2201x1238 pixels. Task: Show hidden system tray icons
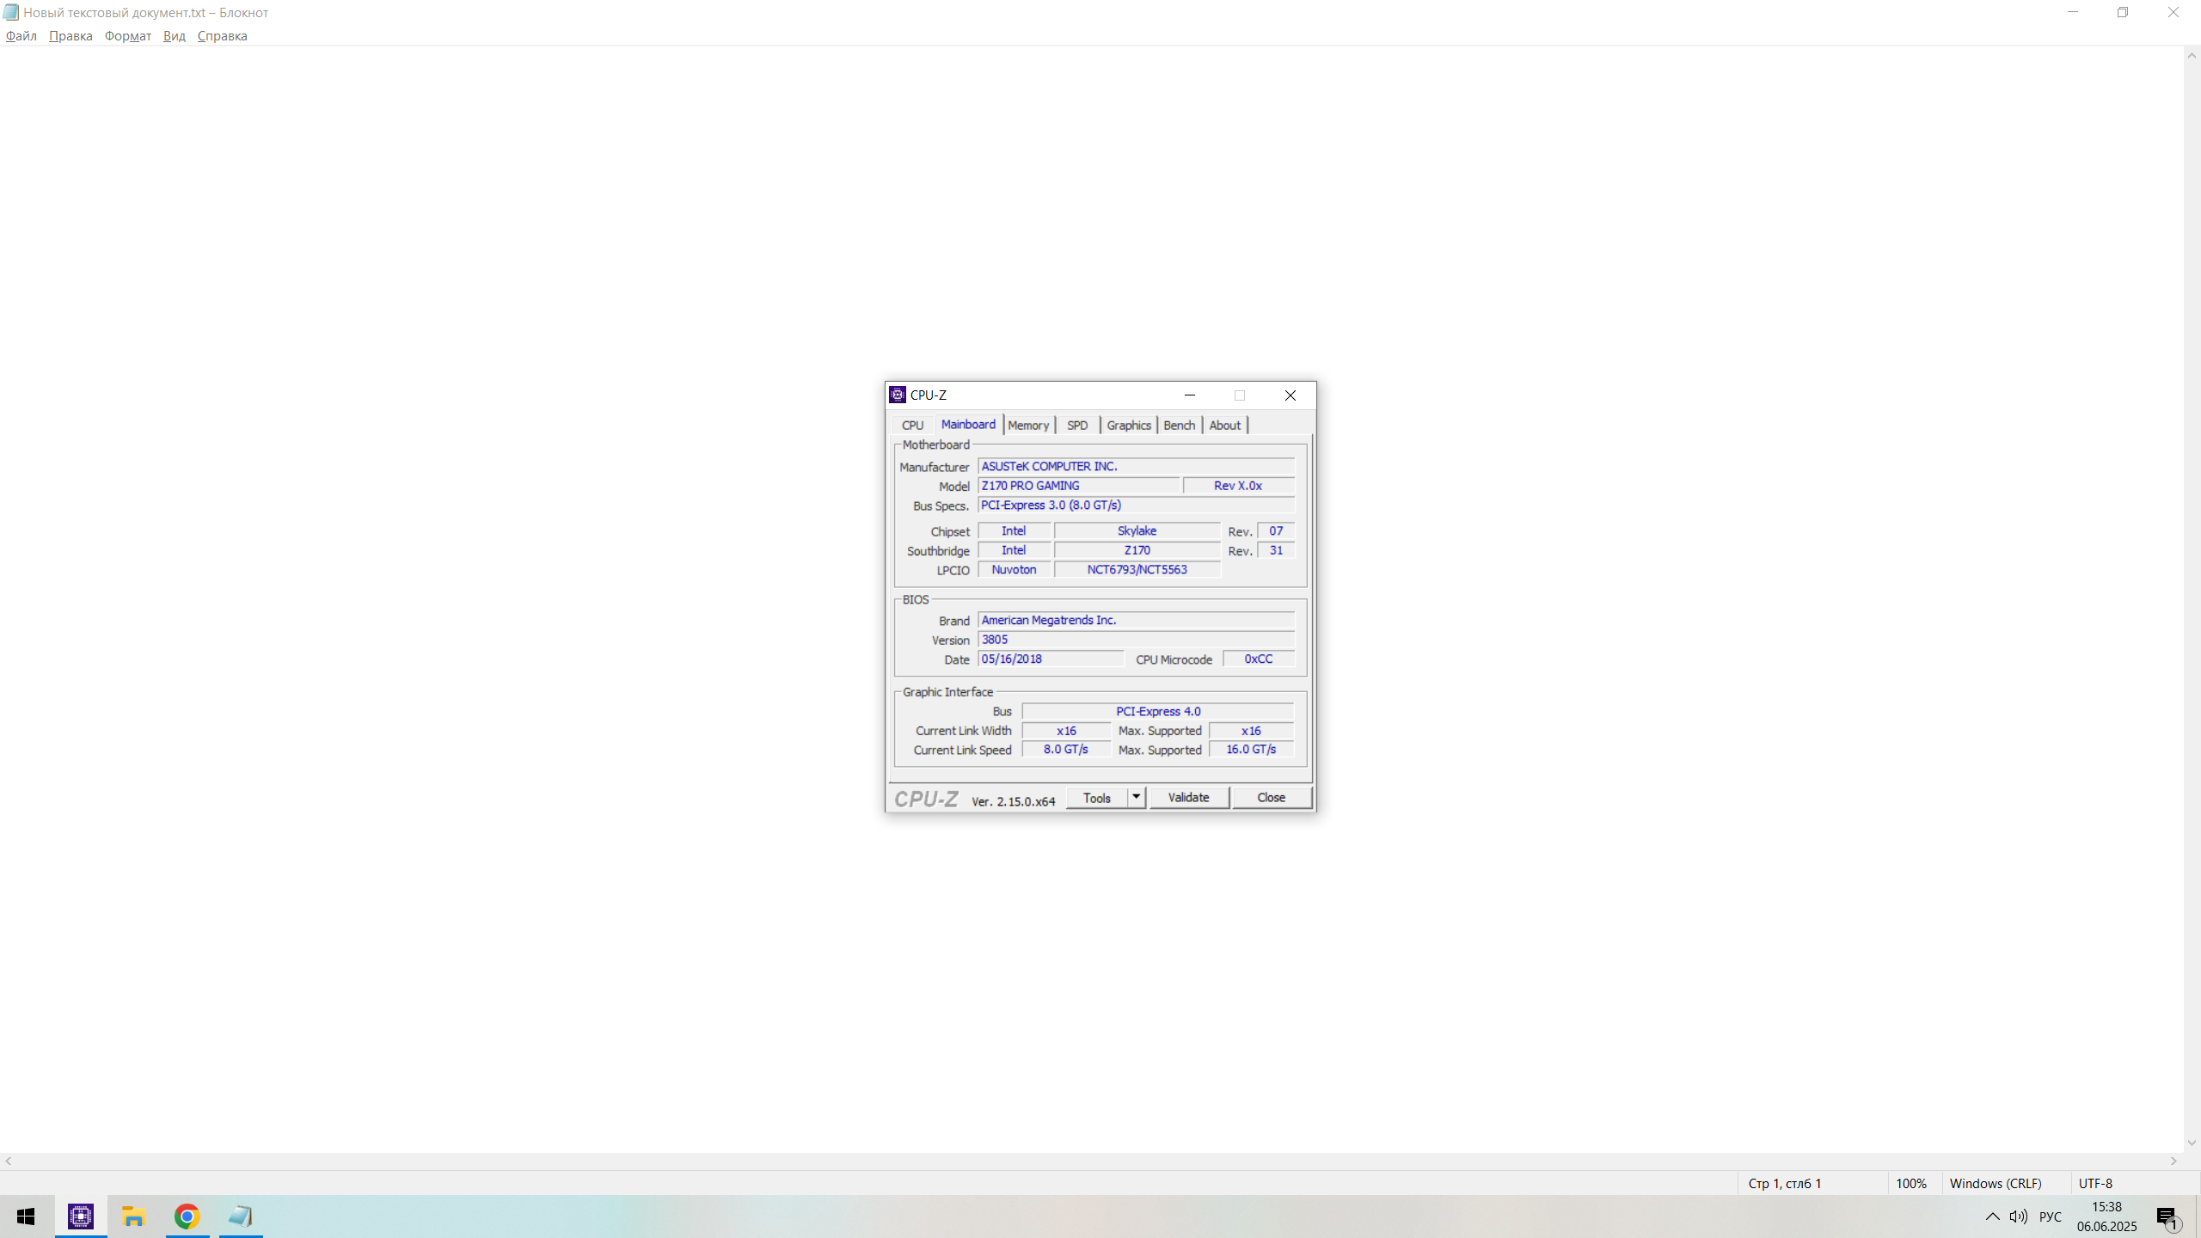(1992, 1217)
